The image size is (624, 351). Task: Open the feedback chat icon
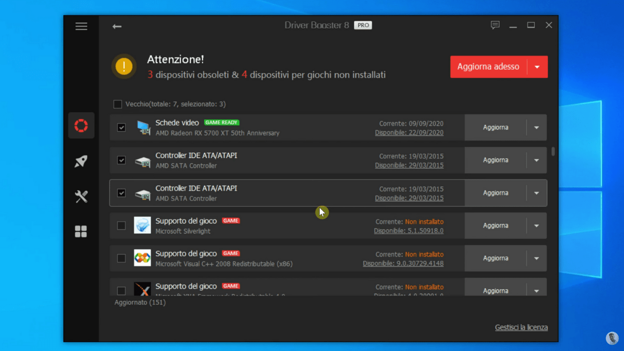click(x=495, y=25)
